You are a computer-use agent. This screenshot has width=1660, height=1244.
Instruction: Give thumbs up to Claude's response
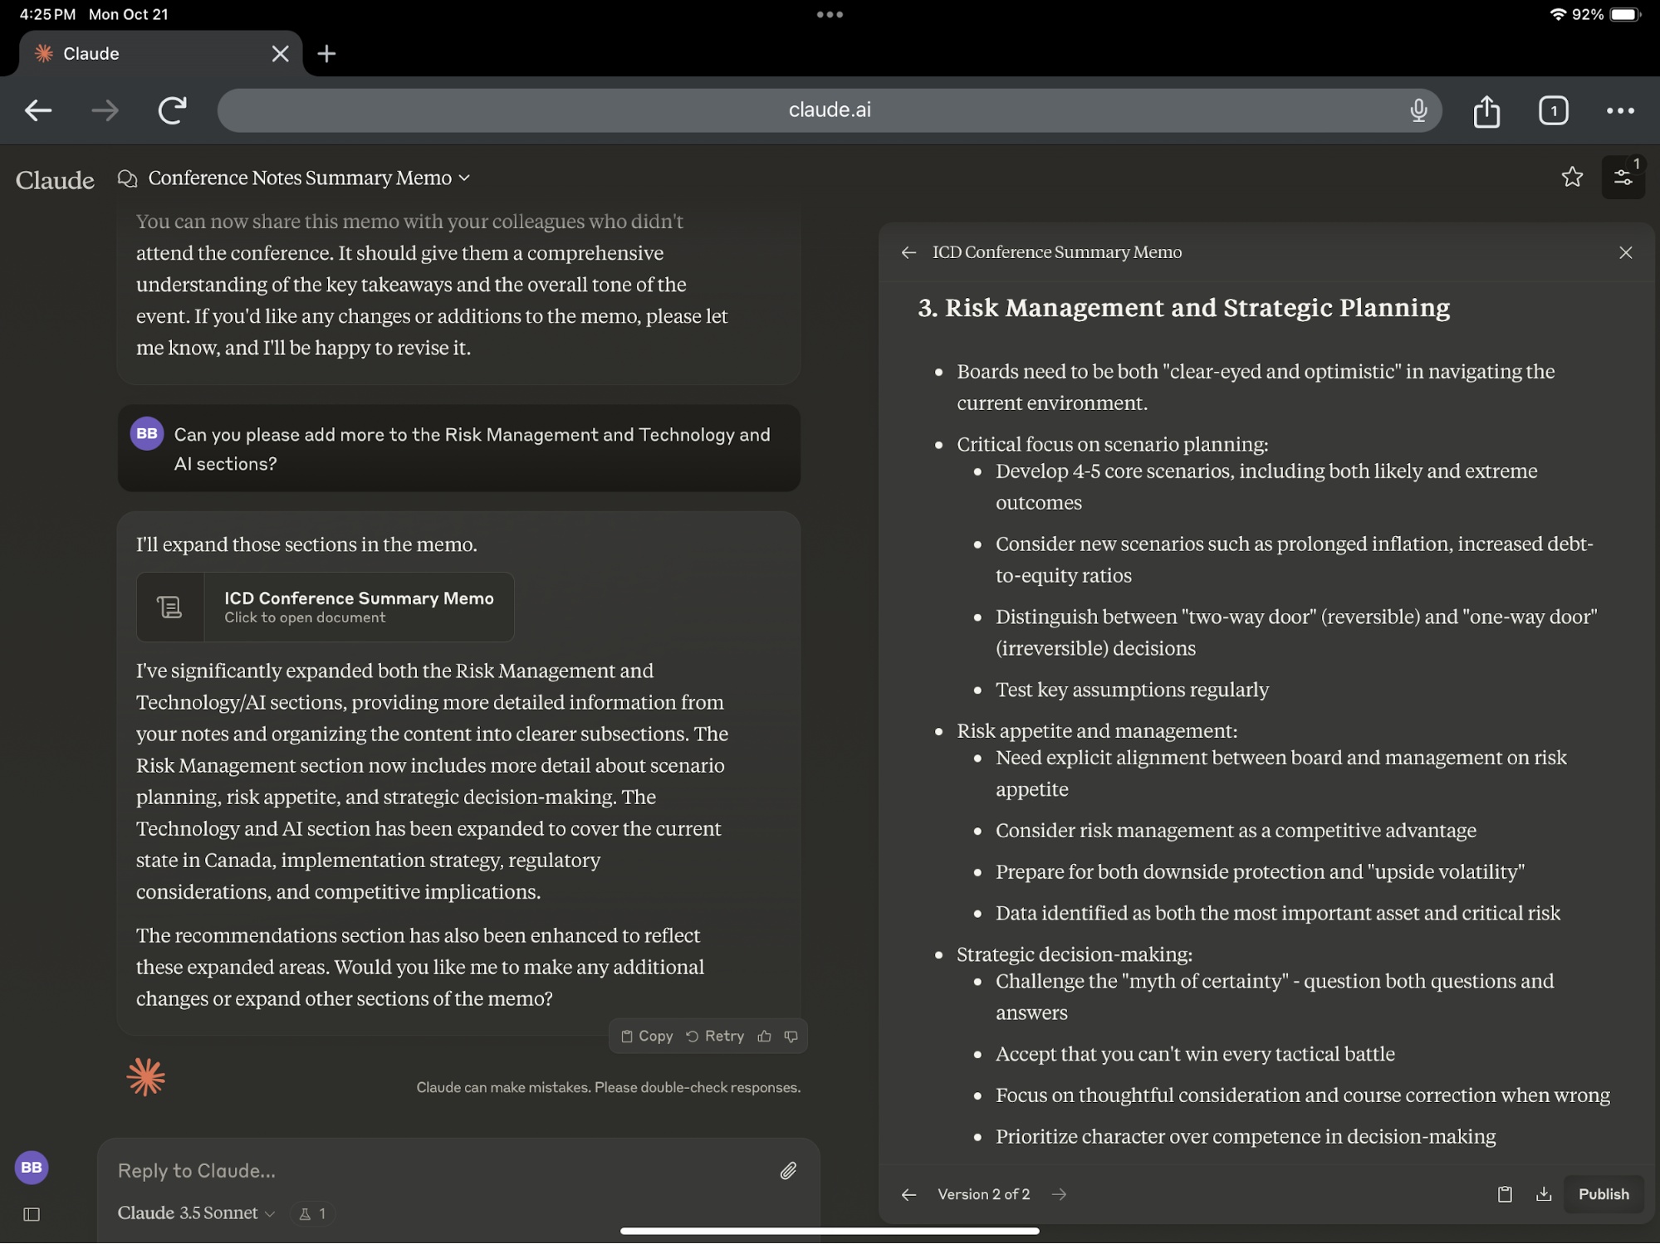click(764, 1036)
